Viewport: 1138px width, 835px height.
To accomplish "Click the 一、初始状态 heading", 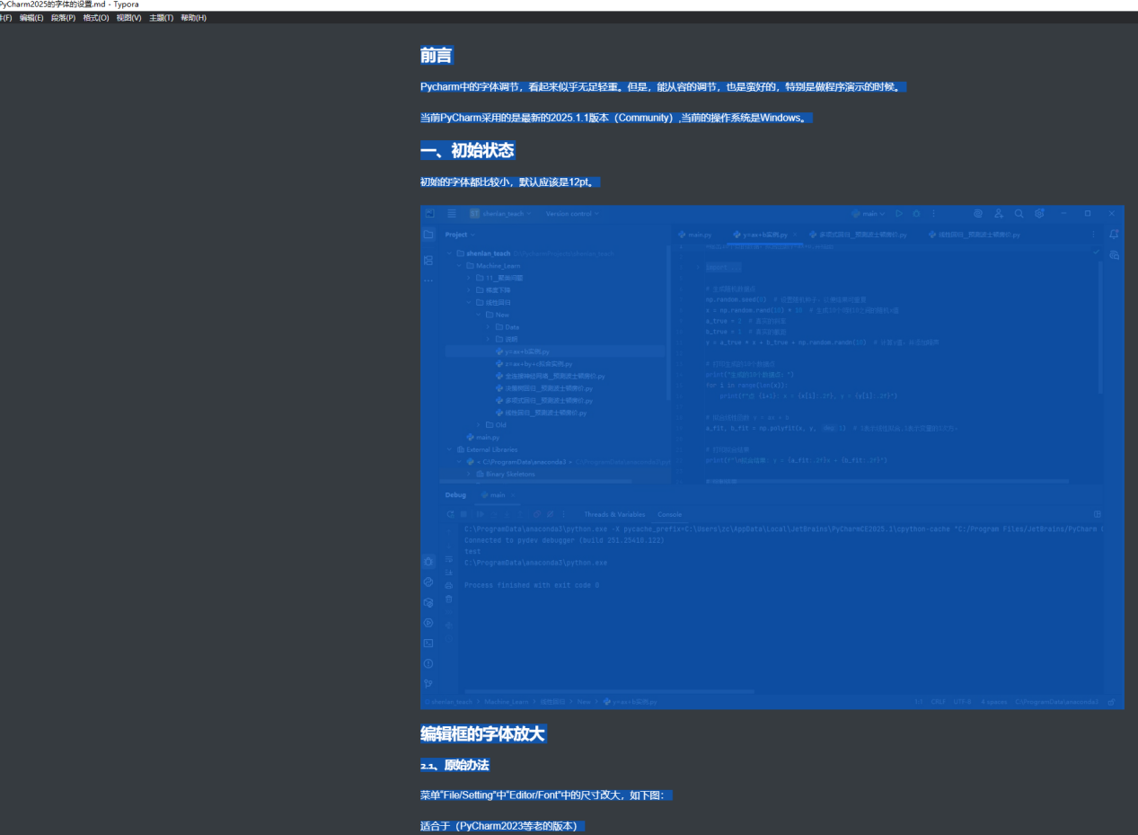I will (x=467, y=150).
